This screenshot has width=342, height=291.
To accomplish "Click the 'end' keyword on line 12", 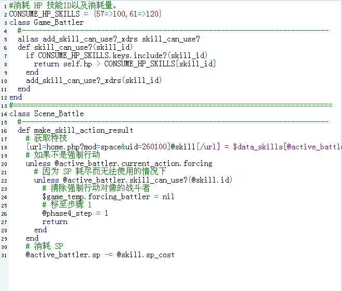I will pos(16,97).
